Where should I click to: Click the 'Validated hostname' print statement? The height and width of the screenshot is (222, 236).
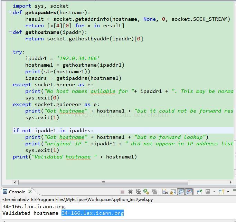click(75, 157)
